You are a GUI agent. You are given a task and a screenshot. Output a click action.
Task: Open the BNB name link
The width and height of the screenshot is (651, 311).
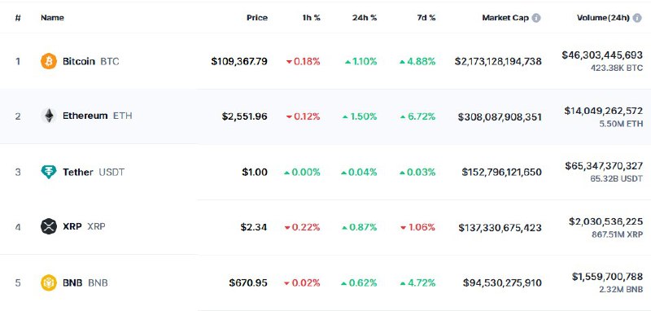(72, 283)
